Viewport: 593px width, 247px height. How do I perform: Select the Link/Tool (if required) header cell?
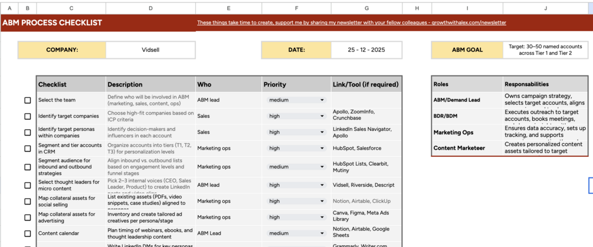pyautogui.click(x=366, y=84)
